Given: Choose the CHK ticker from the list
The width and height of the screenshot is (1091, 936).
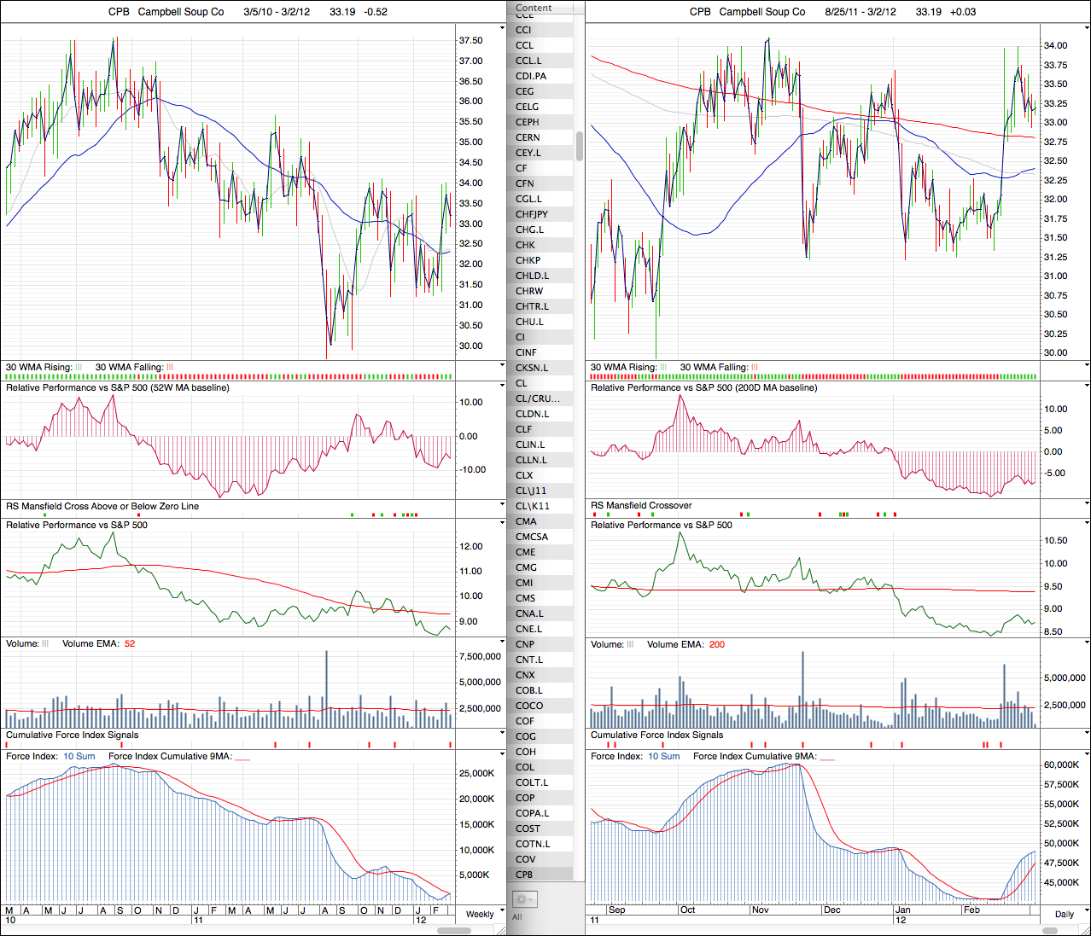Looking at the screenshot, I should pyautogui.click(x=525, y=245).
